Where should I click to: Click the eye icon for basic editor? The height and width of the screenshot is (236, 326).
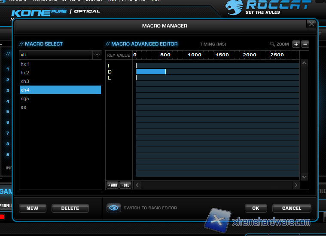click(x=114, y=208)
